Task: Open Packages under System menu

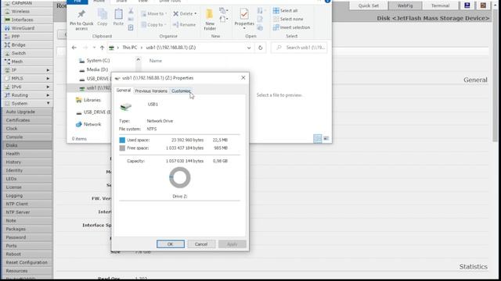Action: [x=27, y=229]
